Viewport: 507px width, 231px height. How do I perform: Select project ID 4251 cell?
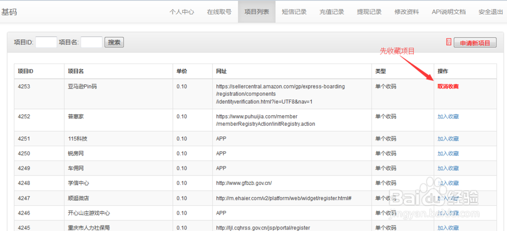click(24, 139)
